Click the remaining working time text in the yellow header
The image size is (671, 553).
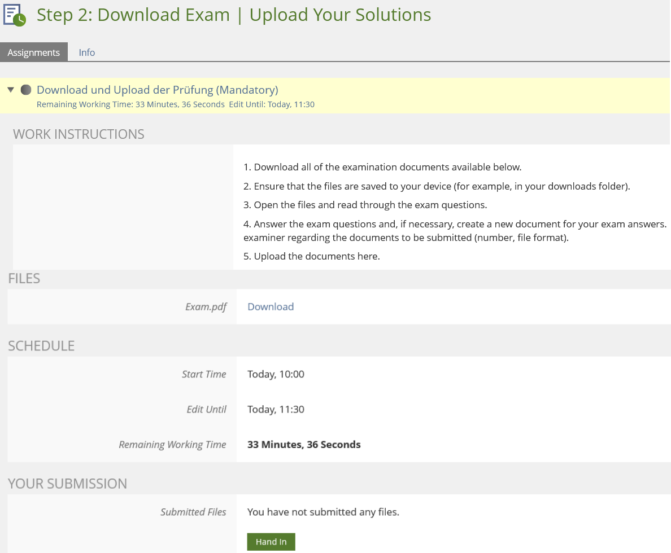(x=130, y=104)
